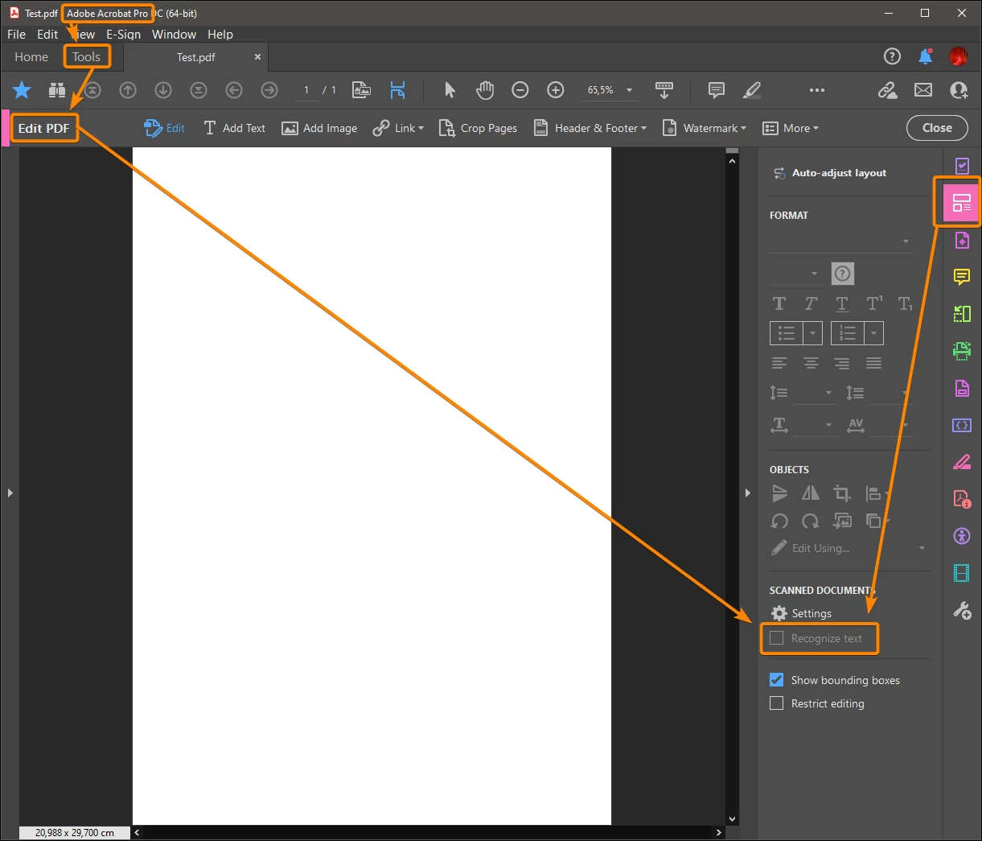This screenshot has width=982, height=841.
Task: Check the Restrict editing box
Action: pyautogui.click(x=777, y=703)
